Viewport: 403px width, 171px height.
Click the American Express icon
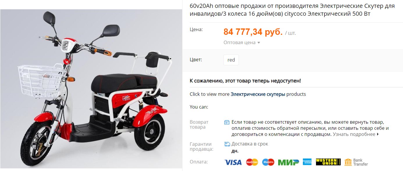307,162
